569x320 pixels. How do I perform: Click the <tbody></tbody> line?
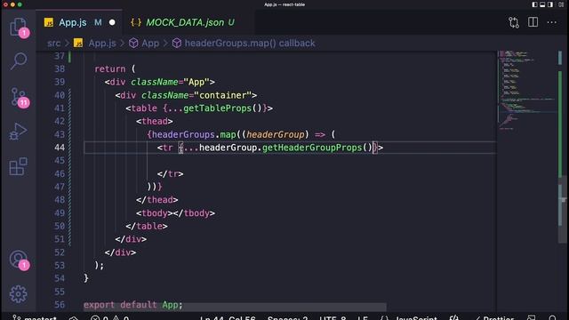tap(176, 213)
